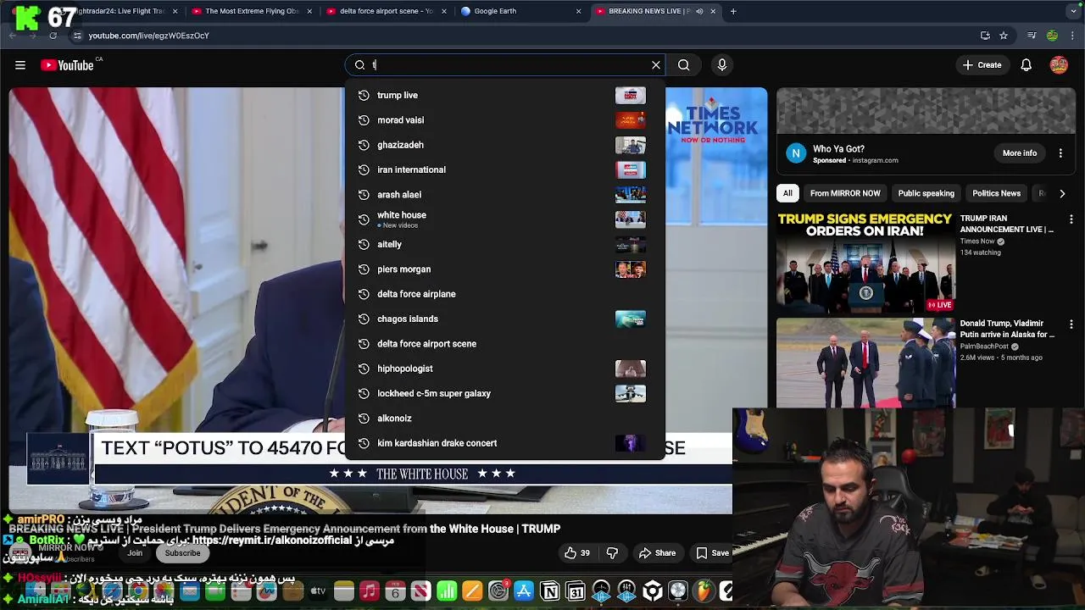Launch FL Studio from the dock
Image resolution: width=1085 pixels, height=610 pixels.
click(x=704, y=591)
